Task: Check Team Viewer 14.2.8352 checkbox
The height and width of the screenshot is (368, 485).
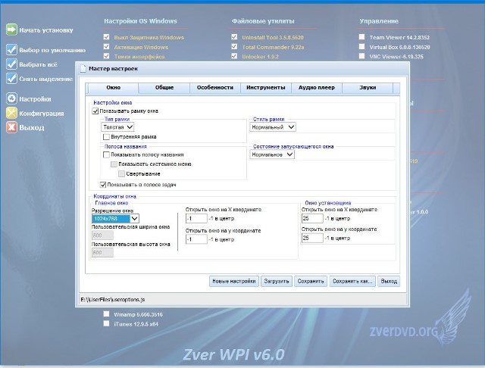Action: [361, 37]
